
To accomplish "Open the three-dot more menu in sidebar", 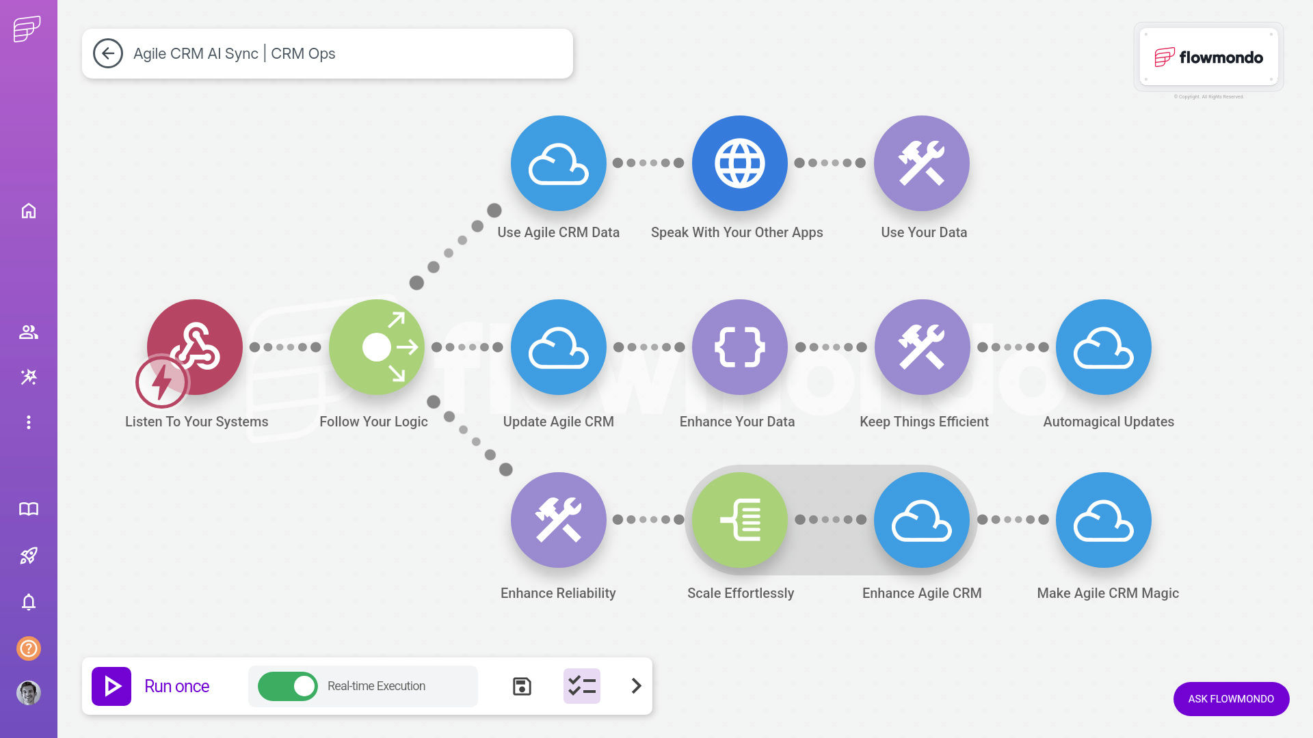I will (29, 422).
